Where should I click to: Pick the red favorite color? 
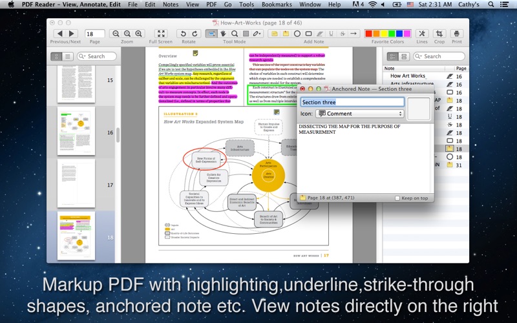[368, 34]
